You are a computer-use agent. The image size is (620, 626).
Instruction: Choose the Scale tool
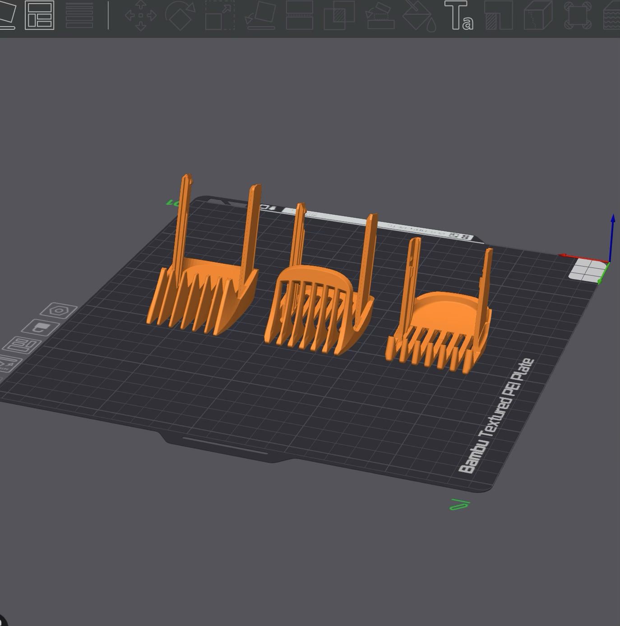click(x=220, y=15)
